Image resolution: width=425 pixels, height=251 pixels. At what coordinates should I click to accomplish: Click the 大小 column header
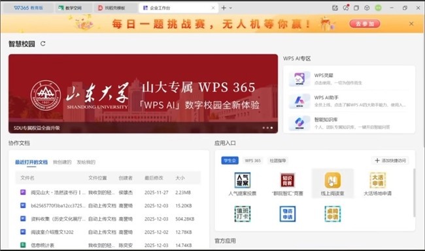click(x=180, y=178)
